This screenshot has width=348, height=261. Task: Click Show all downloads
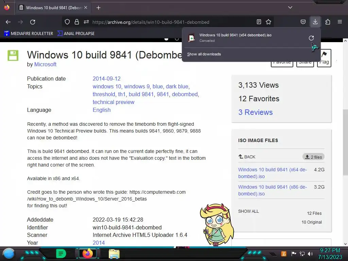tap(204, 54)
